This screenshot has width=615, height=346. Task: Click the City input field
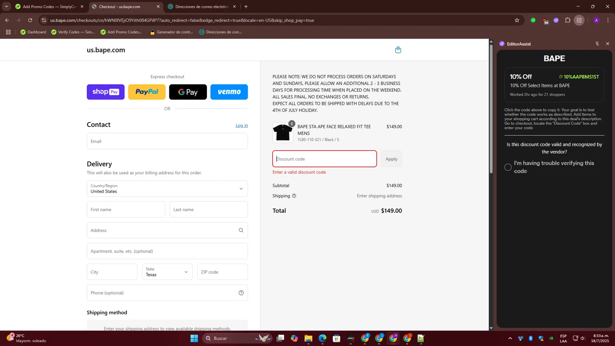point(112,272)
